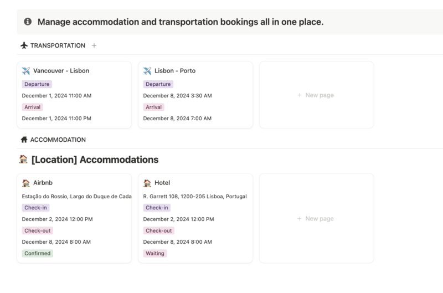
Task: Click the info icon in the callout
Action: click(28, 22)
